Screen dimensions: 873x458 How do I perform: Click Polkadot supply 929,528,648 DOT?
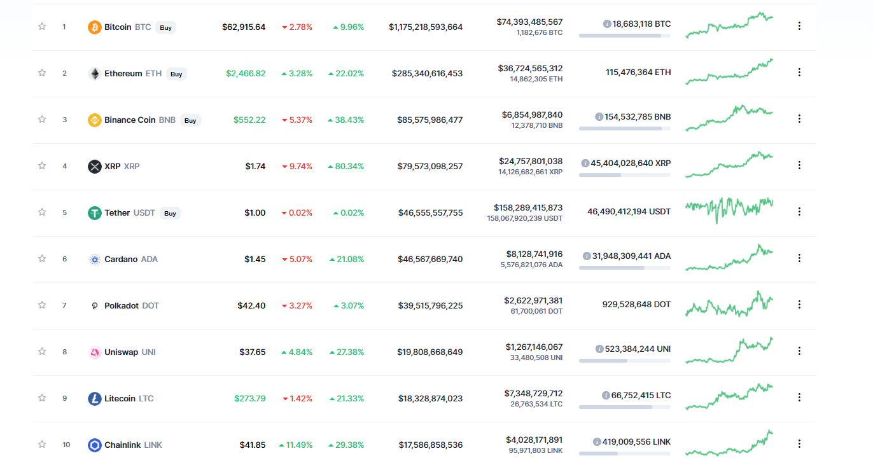click(636, 305)
